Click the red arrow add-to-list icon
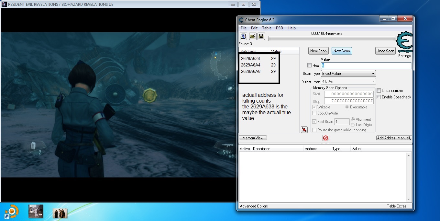This screenshot has height=221, width=440. click(x=304, y=130)
